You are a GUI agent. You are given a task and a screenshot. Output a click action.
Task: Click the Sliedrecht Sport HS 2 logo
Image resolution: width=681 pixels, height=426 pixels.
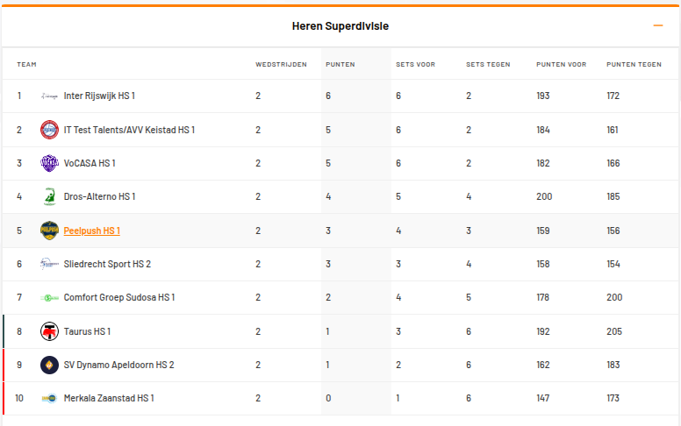(x=49, y=264)
